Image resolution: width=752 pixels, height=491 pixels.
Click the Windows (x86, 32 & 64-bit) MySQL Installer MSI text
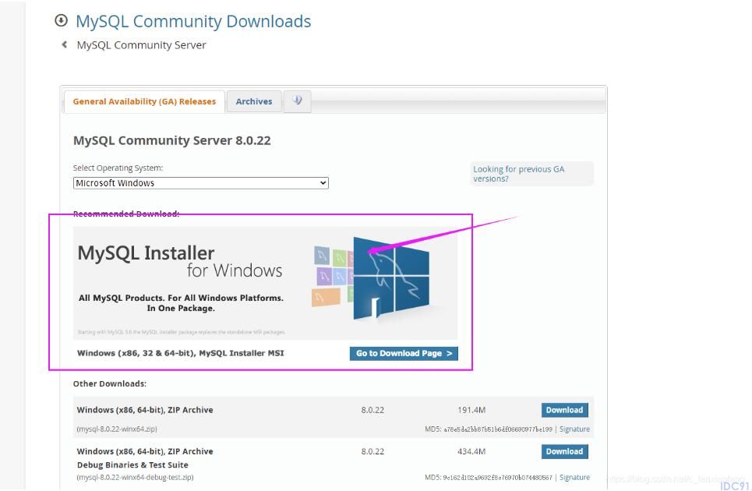180,353
